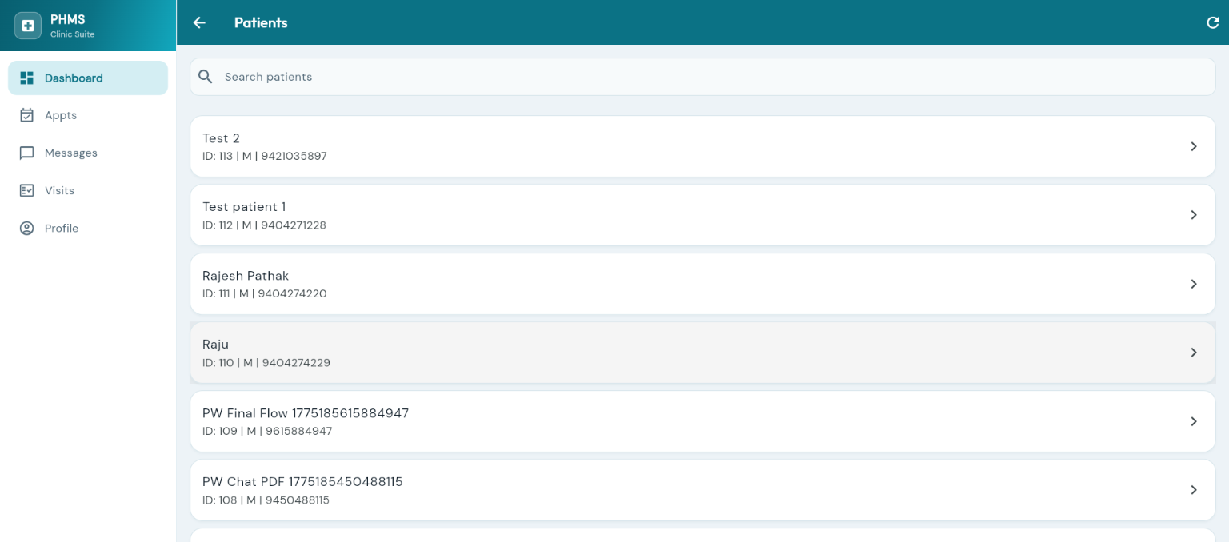Click the Dashboard grid icon

coord(27,78)
